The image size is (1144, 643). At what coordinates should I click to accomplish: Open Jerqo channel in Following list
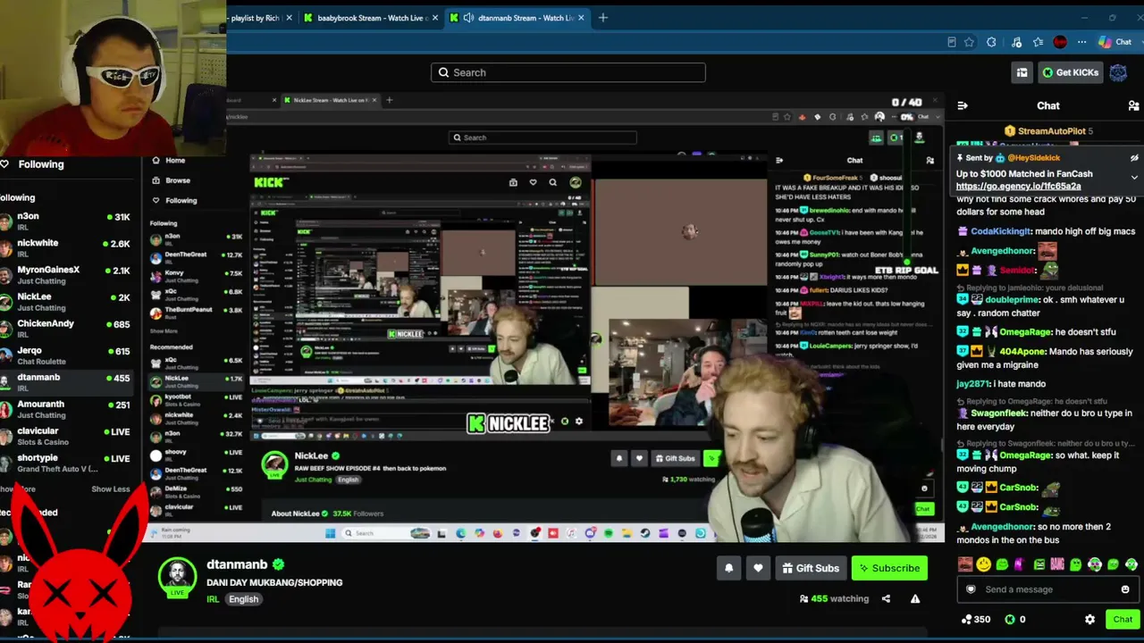pyautogui.click(x=67, y=355)
